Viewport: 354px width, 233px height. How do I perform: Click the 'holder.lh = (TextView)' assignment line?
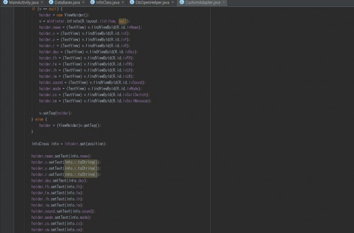click(x=87, y=70)
